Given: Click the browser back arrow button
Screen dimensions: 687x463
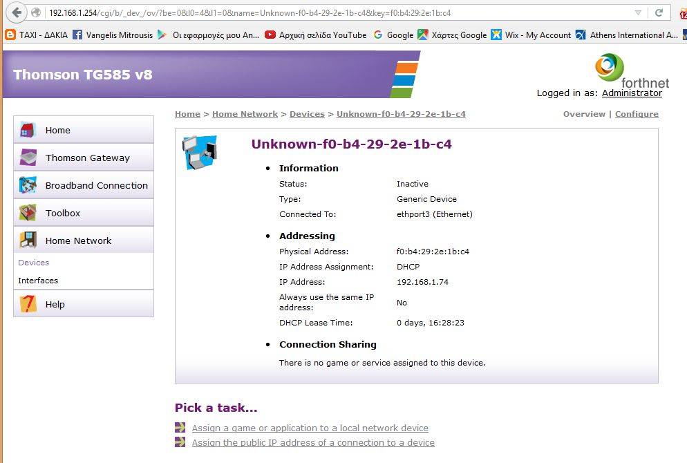Looking at the screenshot, I should point(17,12).
